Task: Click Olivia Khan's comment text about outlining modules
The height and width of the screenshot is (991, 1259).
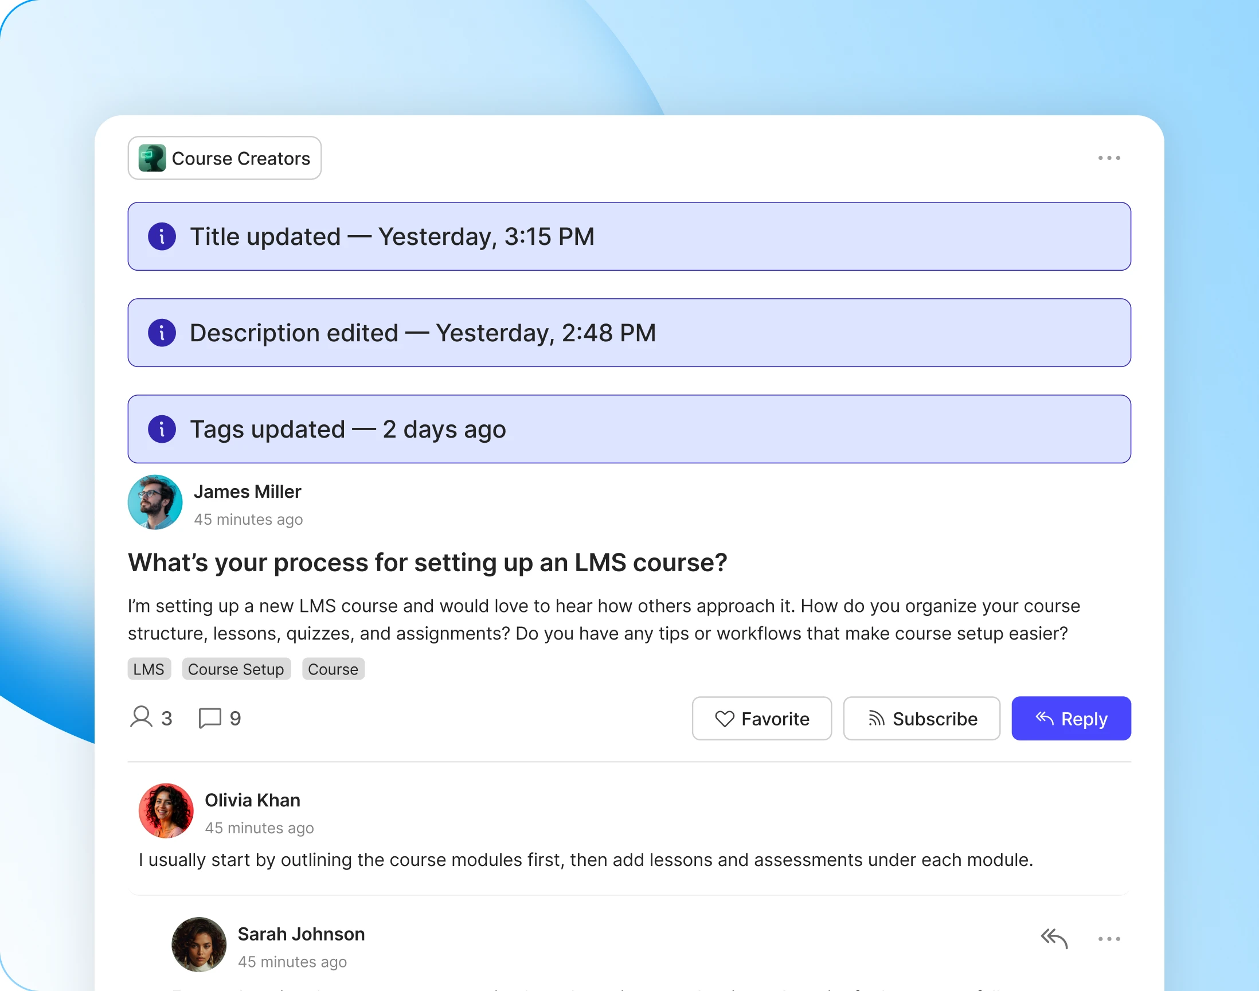Action: (586, 860)
